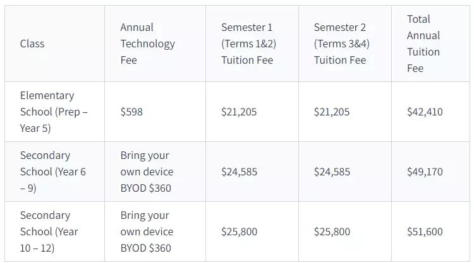Image resolution: width=474 pixels, height=263 pixels.
Task: Click the Class column header
Action: tap(55, 44)
